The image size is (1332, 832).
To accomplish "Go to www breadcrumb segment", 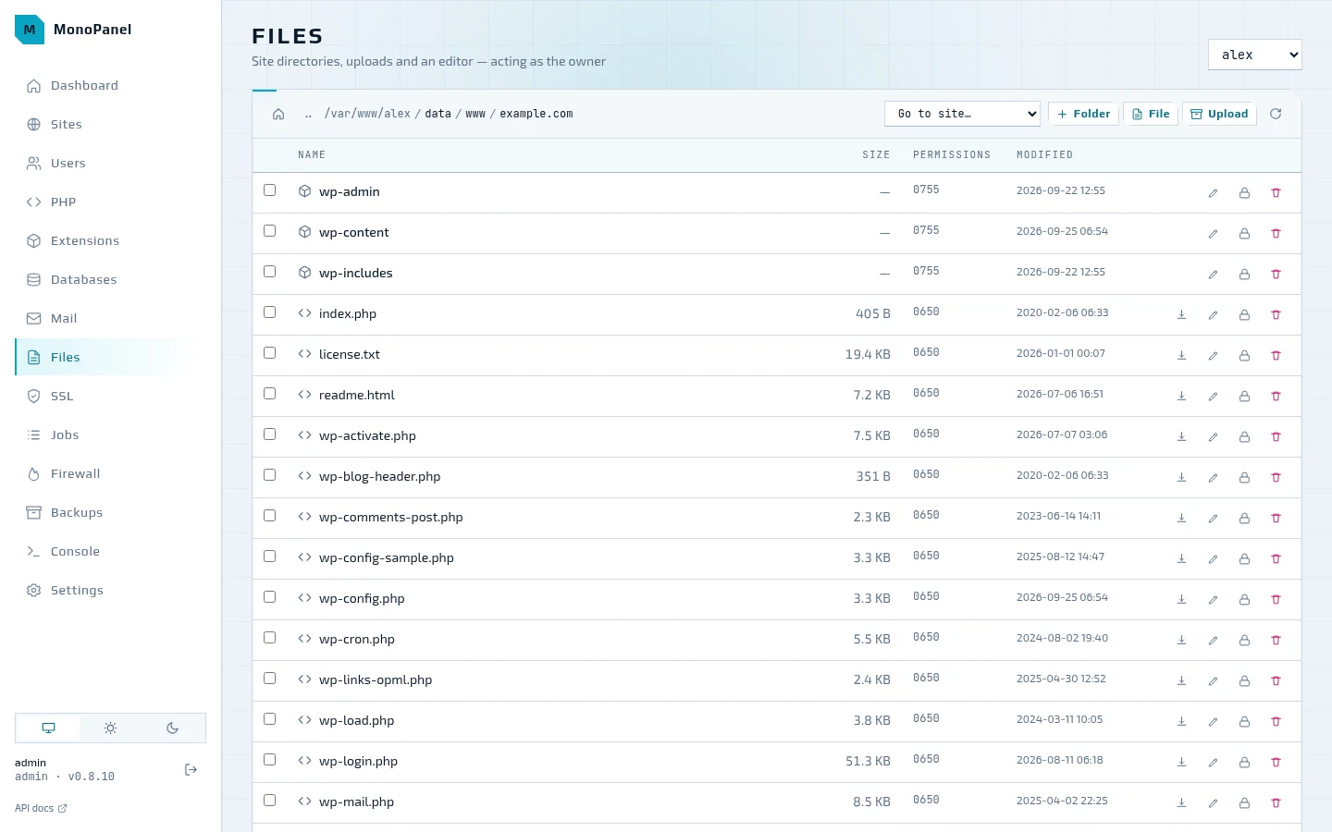I will click(475, 114).
